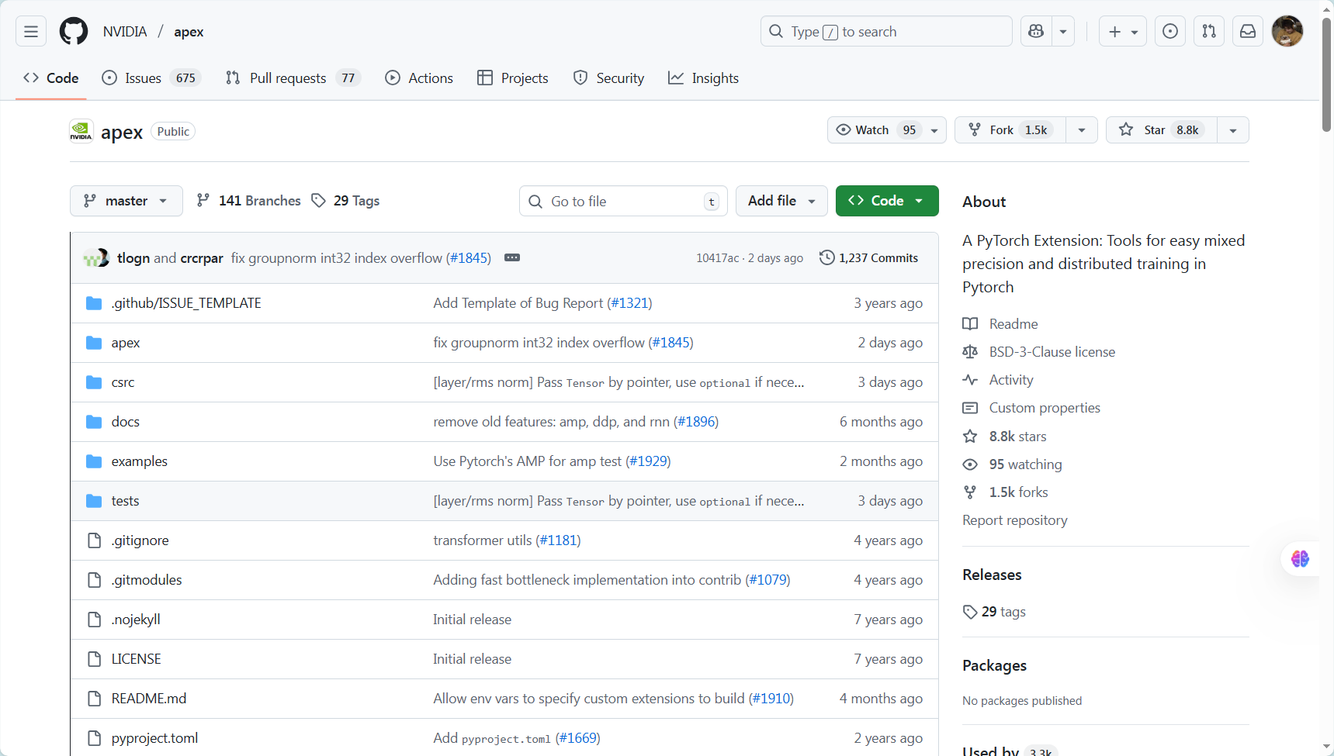This screenshot has width=1334, height=756.
Task: Open the 1,237 Commits history
Action: coord(869,258)
